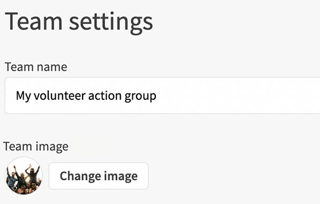Click the word 'Team' in the page heading
This screenshot has height=204, width=320.
pos(33,21)
